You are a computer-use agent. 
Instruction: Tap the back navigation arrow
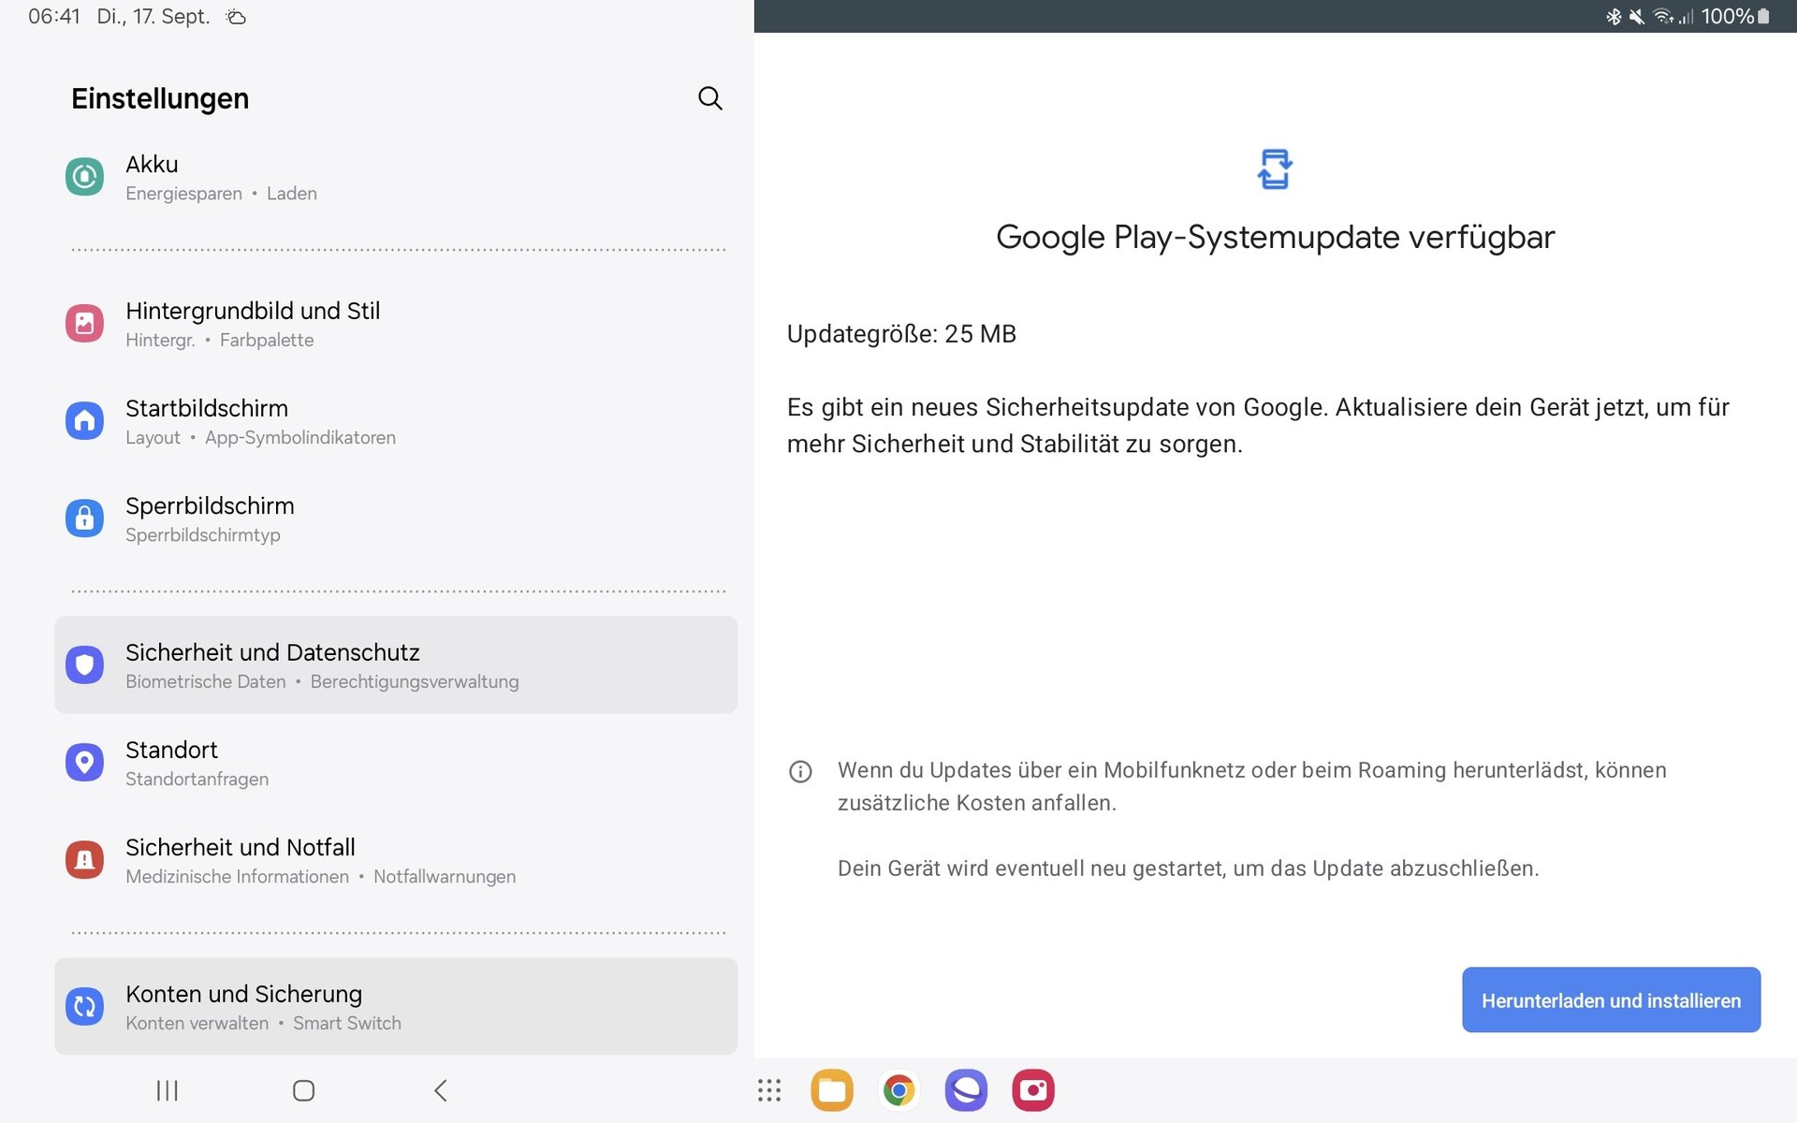pyautogui.click(x=441, y=1090)
